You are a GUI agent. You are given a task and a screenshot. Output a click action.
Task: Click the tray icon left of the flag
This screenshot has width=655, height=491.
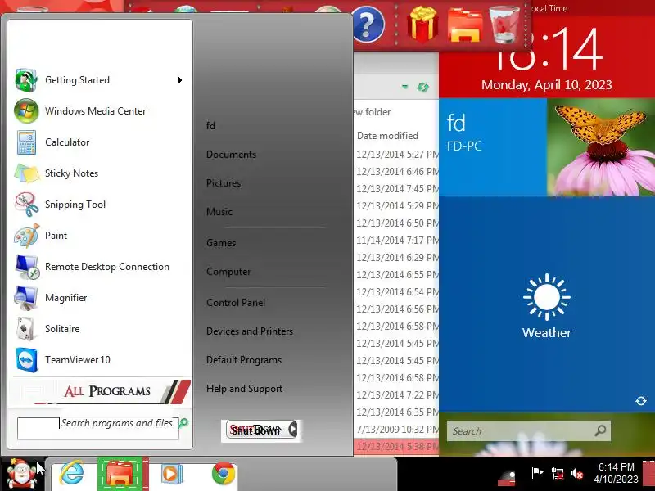[508, 477]
